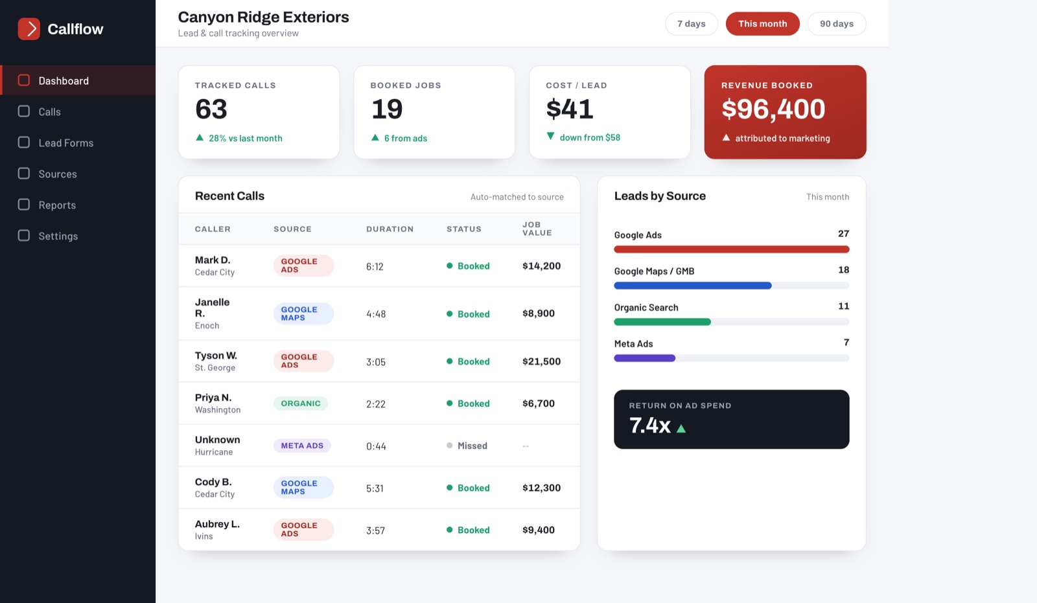
Task: Select the Unknown caller from Hurricane
Action: point(217,446)
